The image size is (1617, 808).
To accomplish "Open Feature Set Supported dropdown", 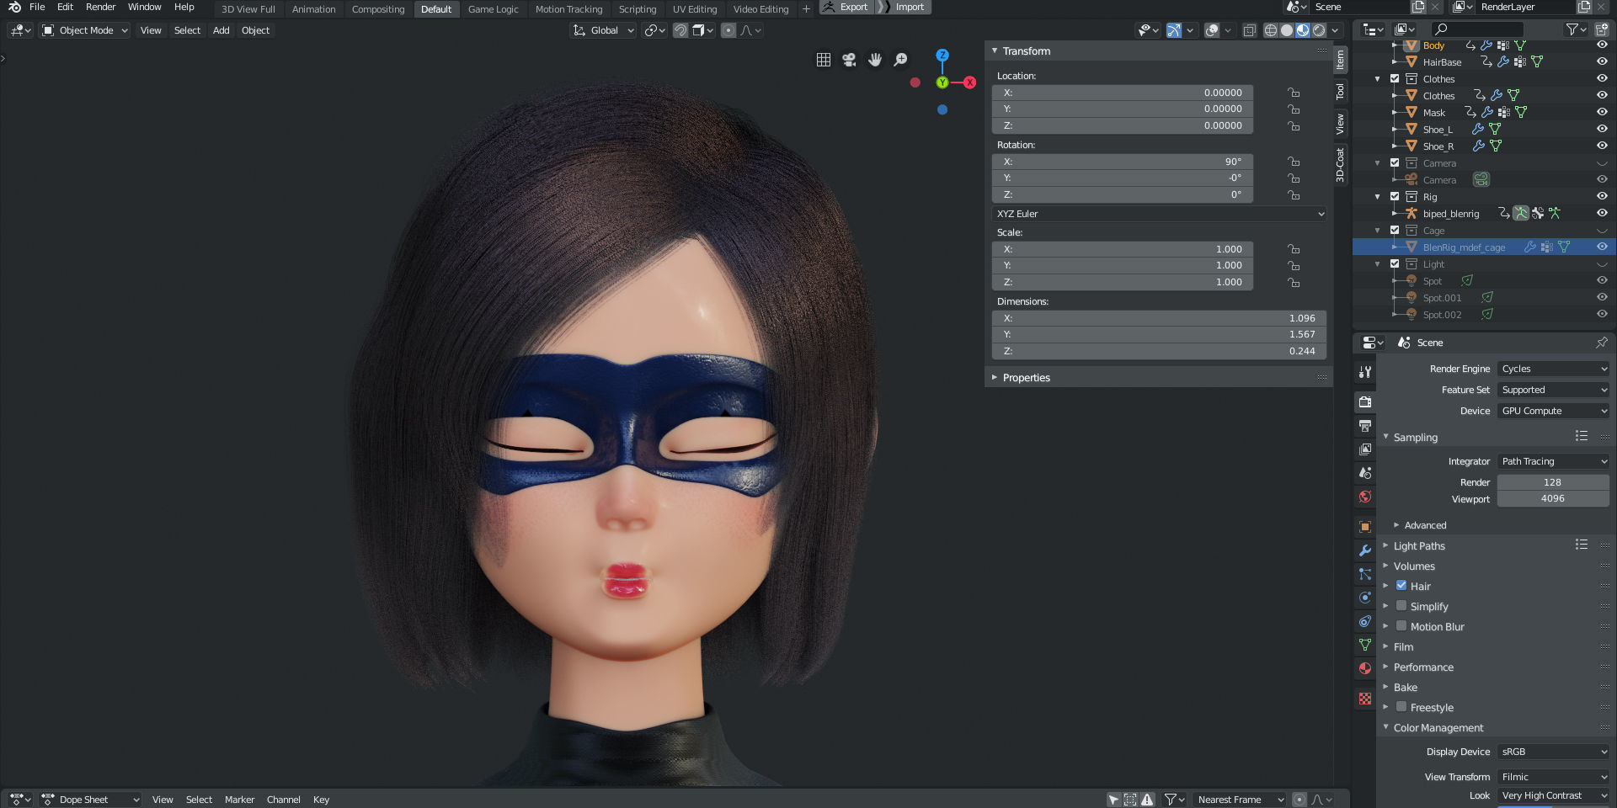I will click(x=1554, y=390).
